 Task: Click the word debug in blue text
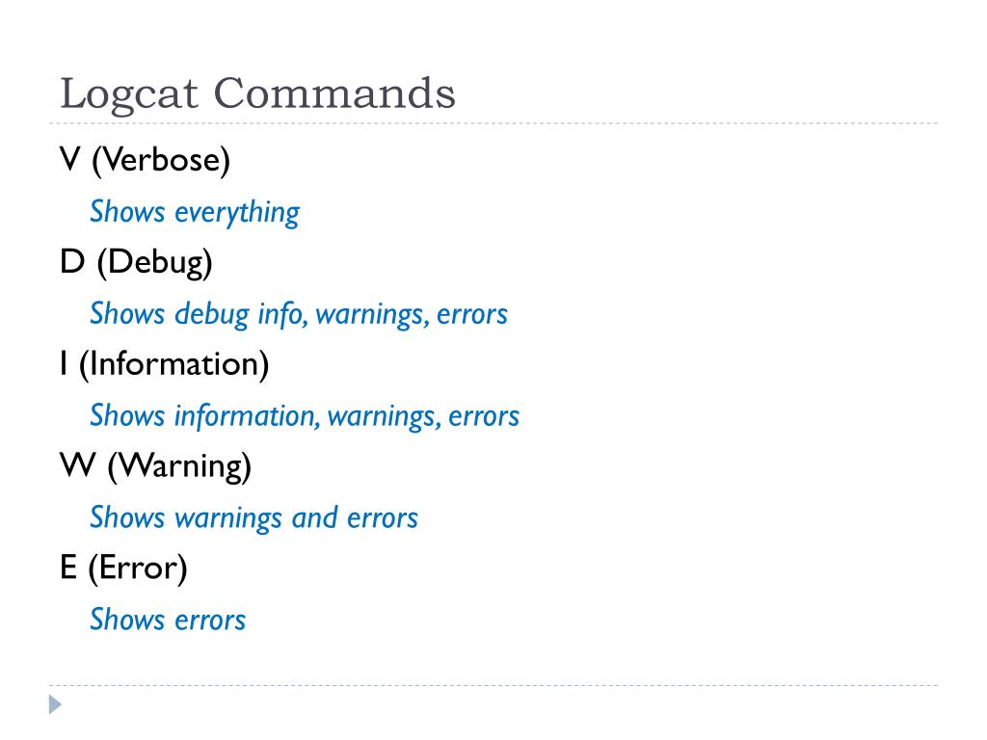pyautogui.click(x=212, y=315)
